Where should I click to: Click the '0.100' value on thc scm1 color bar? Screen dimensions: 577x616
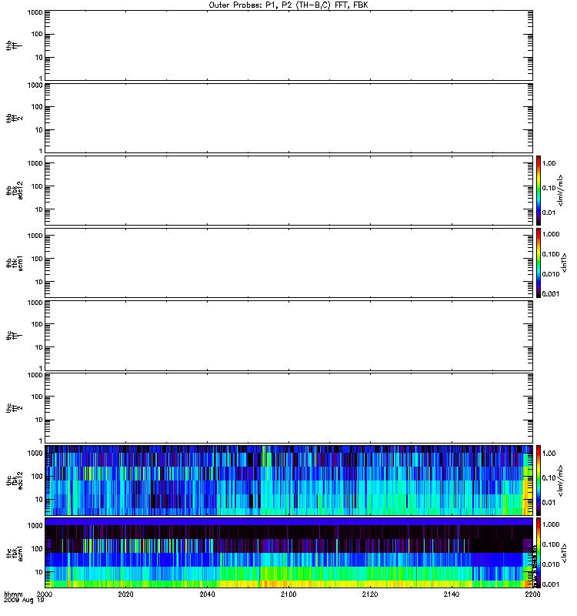(551, 544)
